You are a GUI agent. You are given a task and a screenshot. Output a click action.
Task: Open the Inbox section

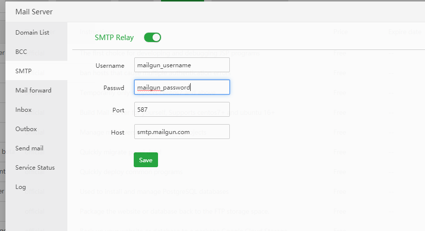coord(23,110)
